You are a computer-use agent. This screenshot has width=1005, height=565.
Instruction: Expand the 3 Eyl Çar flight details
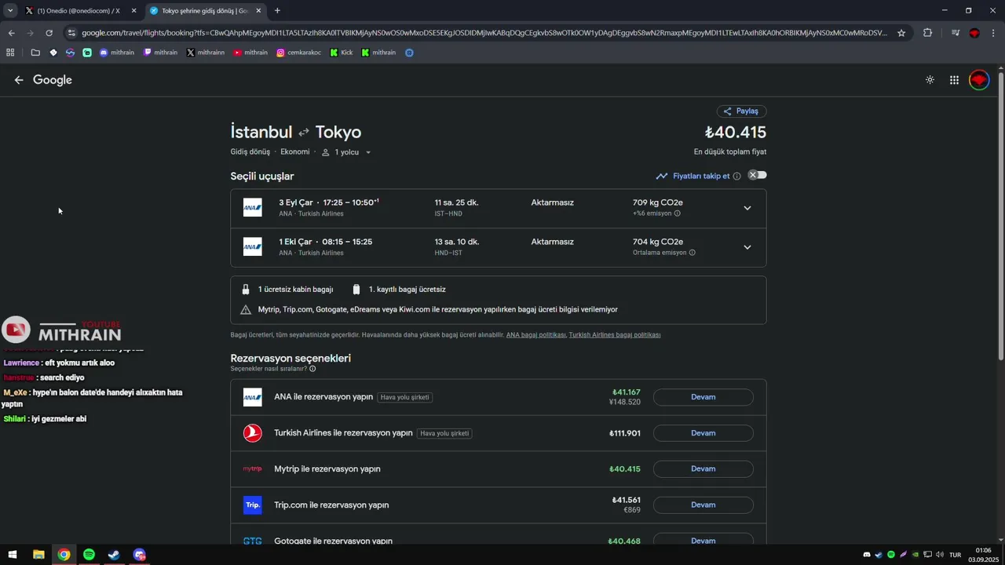point(747,208)
